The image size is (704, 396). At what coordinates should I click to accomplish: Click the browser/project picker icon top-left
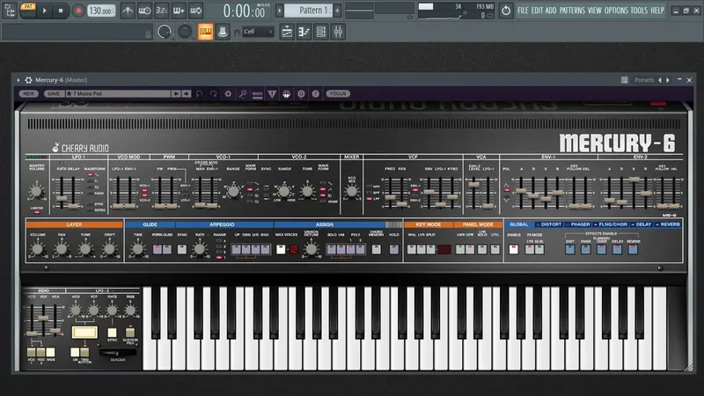pos(10,11)
